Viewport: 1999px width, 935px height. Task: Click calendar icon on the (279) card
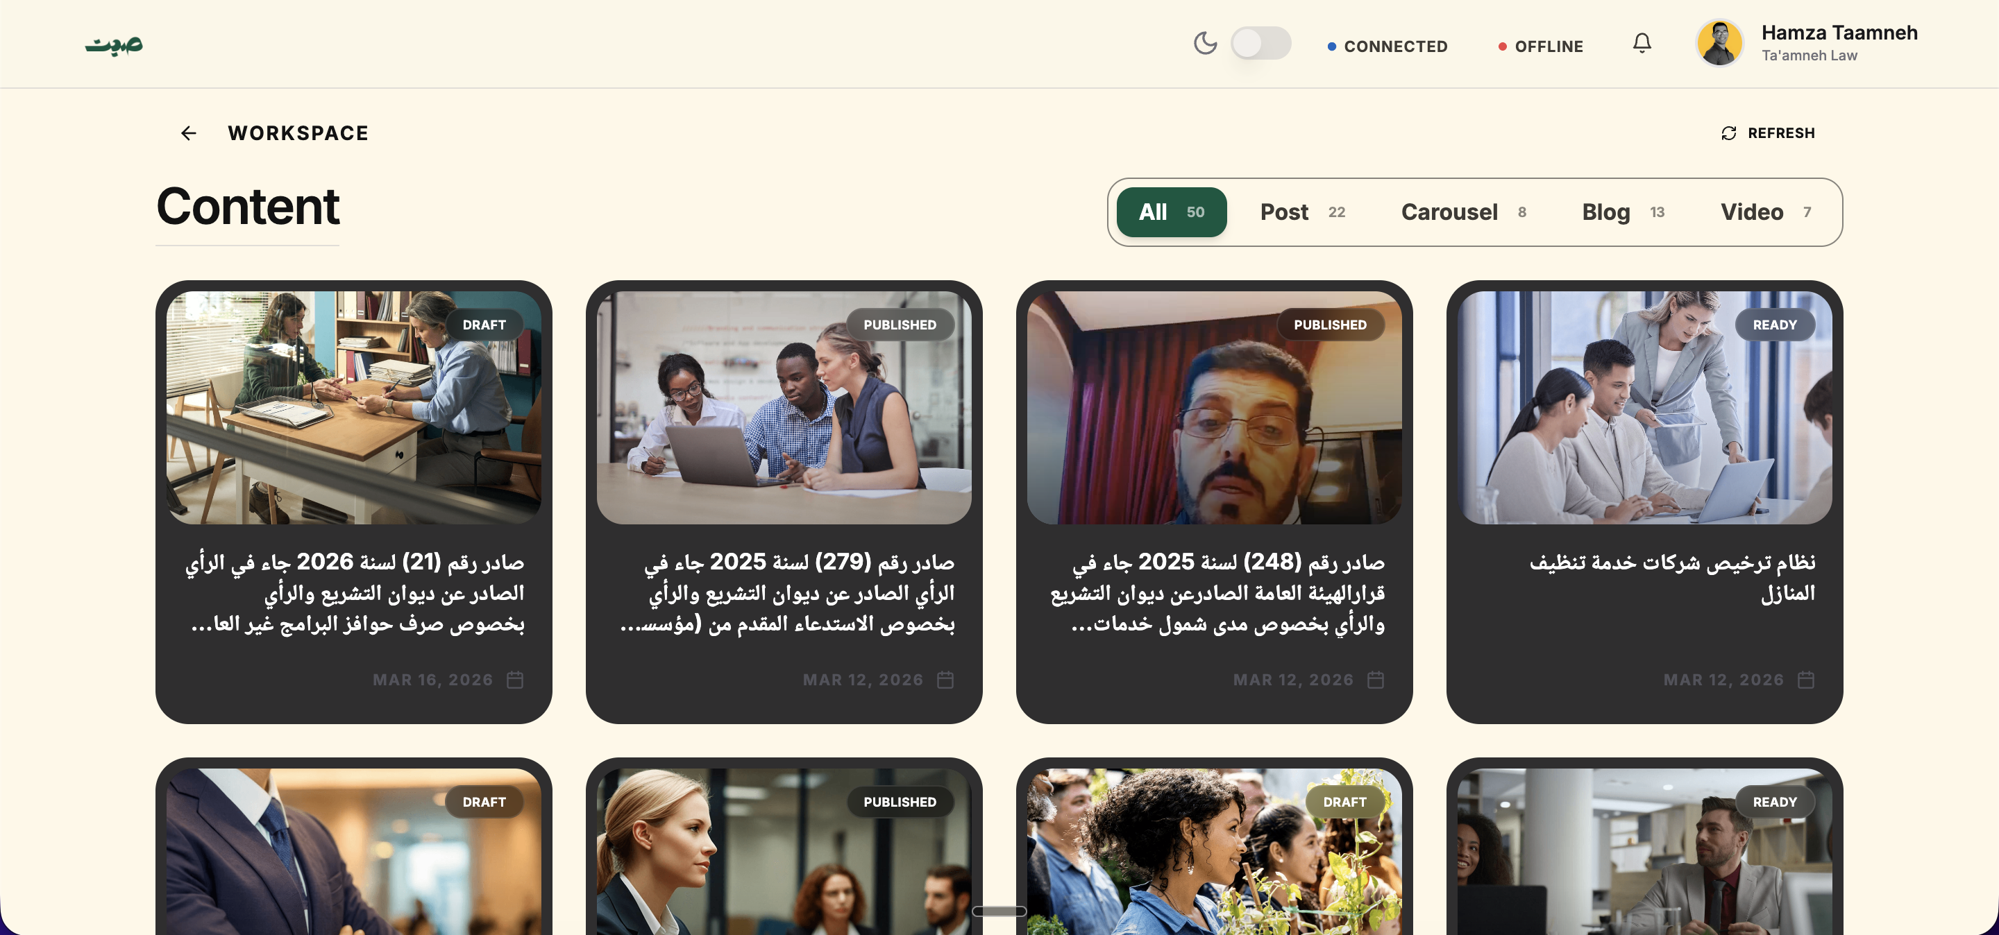coord(945,680)
